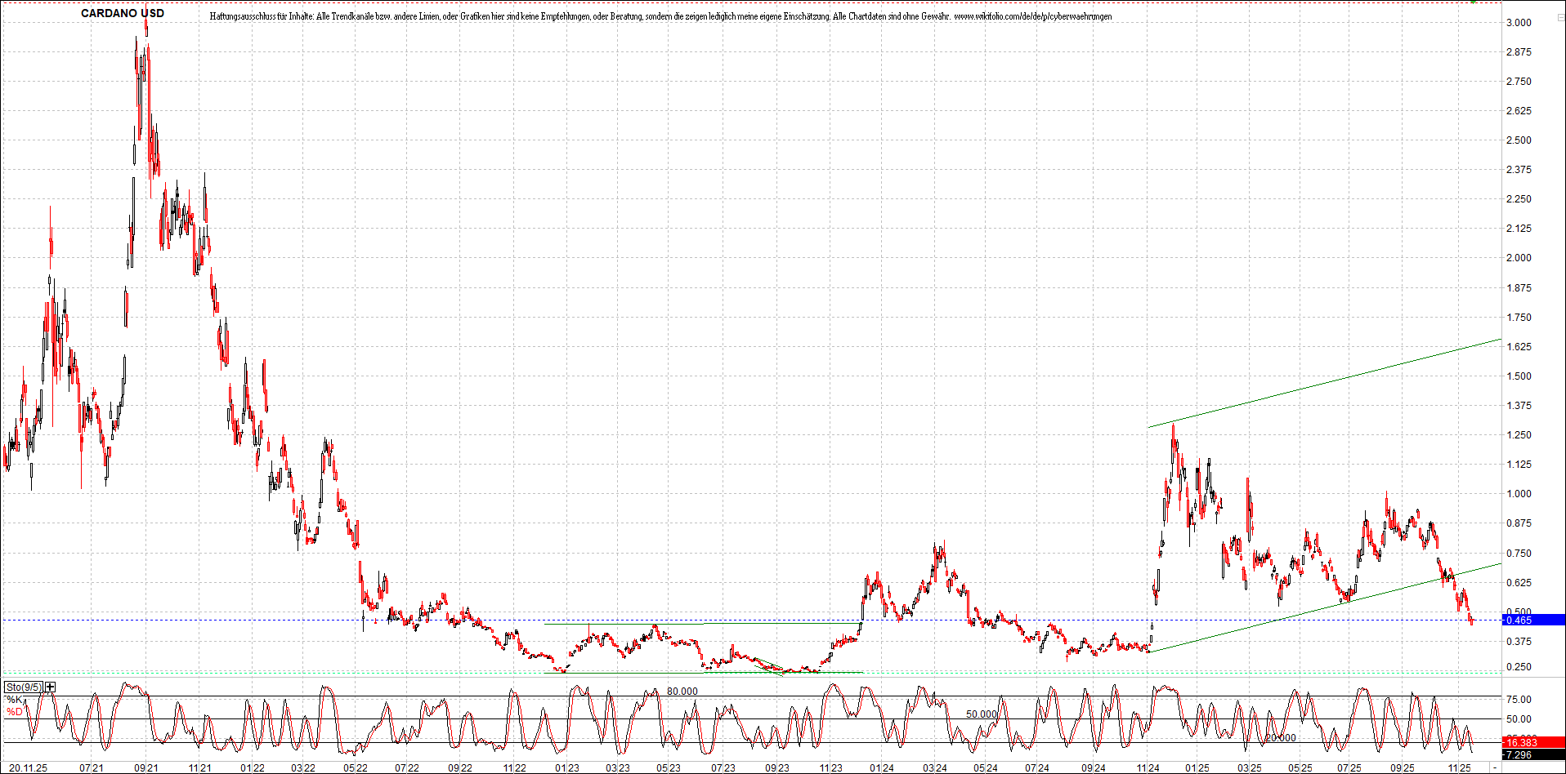Click the 80.000 stochastic level label

tap(682, 691)
